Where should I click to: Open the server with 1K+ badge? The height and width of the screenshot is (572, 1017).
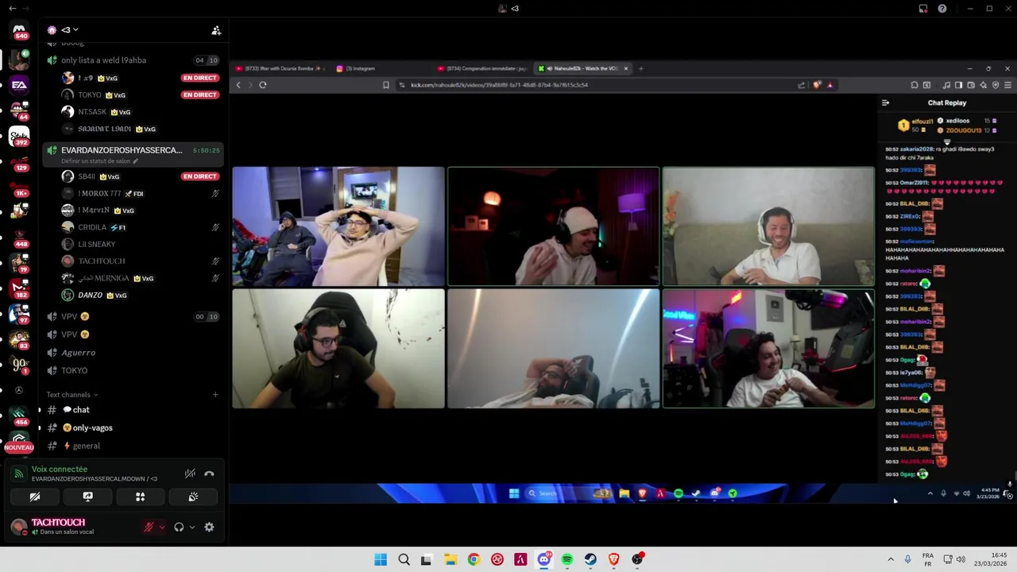point(19,187)
